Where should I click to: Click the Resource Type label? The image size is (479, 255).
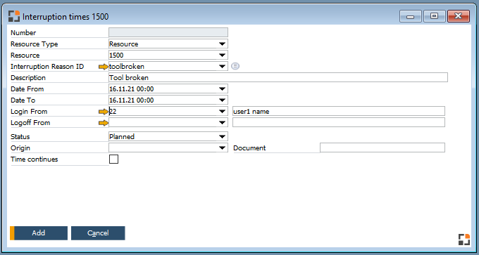35,44
